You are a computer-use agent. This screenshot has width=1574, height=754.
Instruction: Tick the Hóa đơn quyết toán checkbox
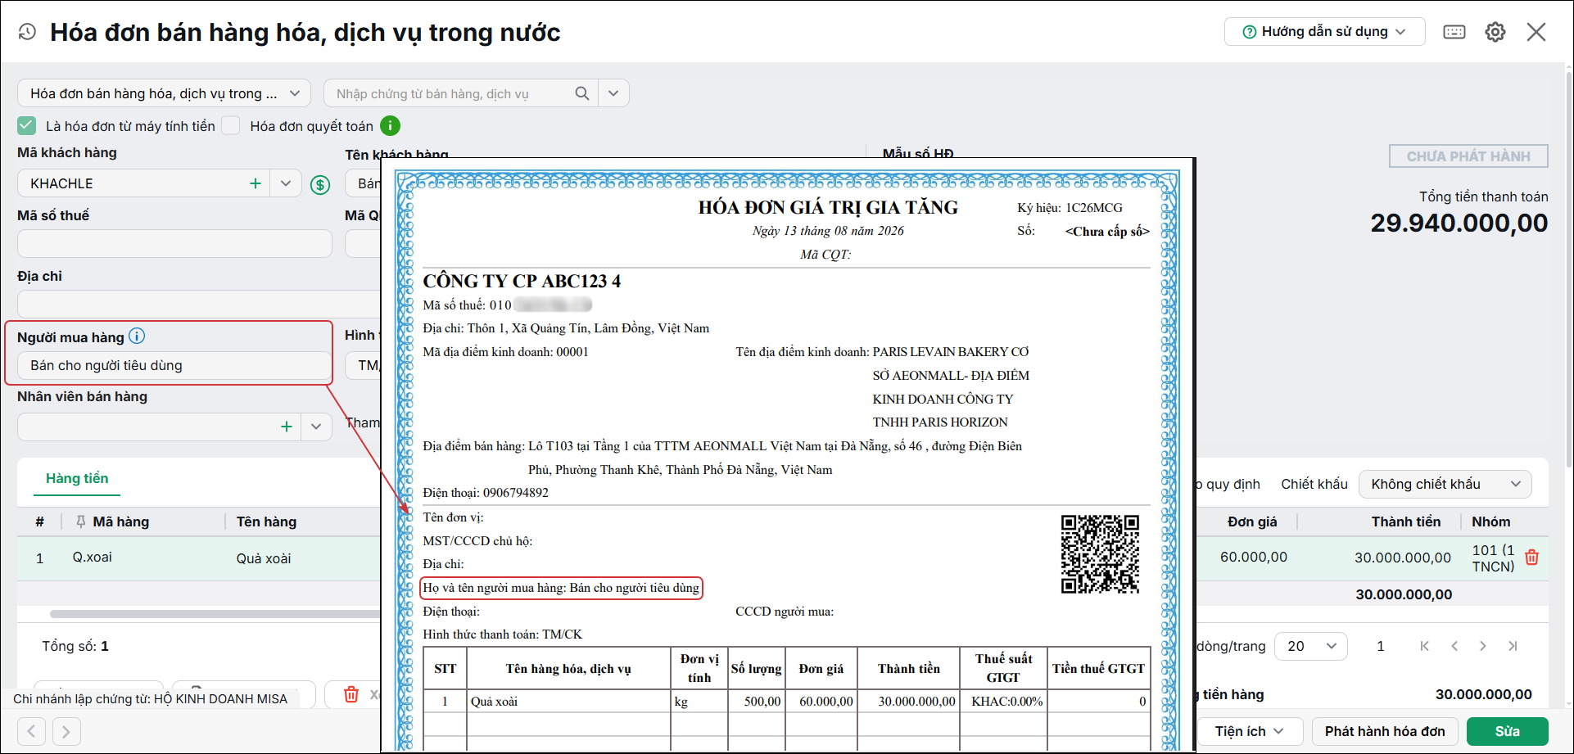(232, 125)
